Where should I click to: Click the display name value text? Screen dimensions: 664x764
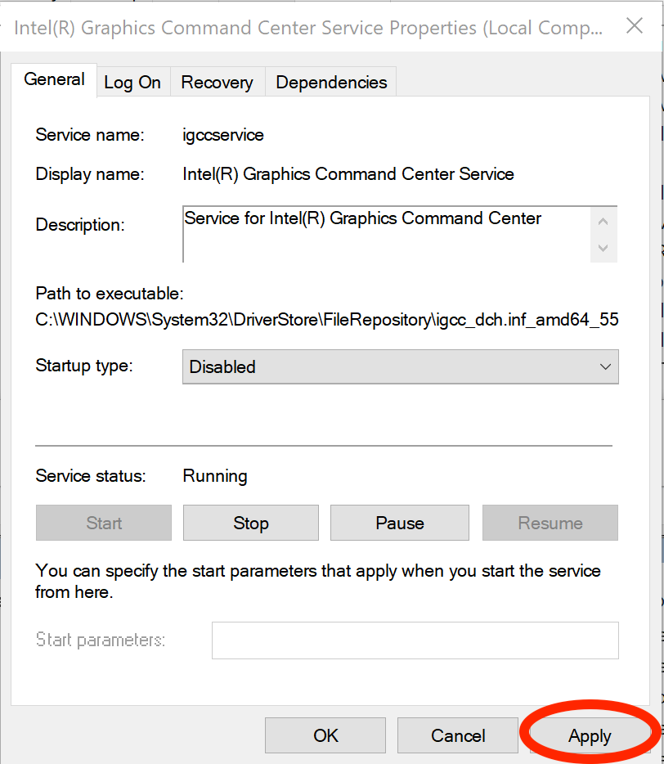[348, 174]
